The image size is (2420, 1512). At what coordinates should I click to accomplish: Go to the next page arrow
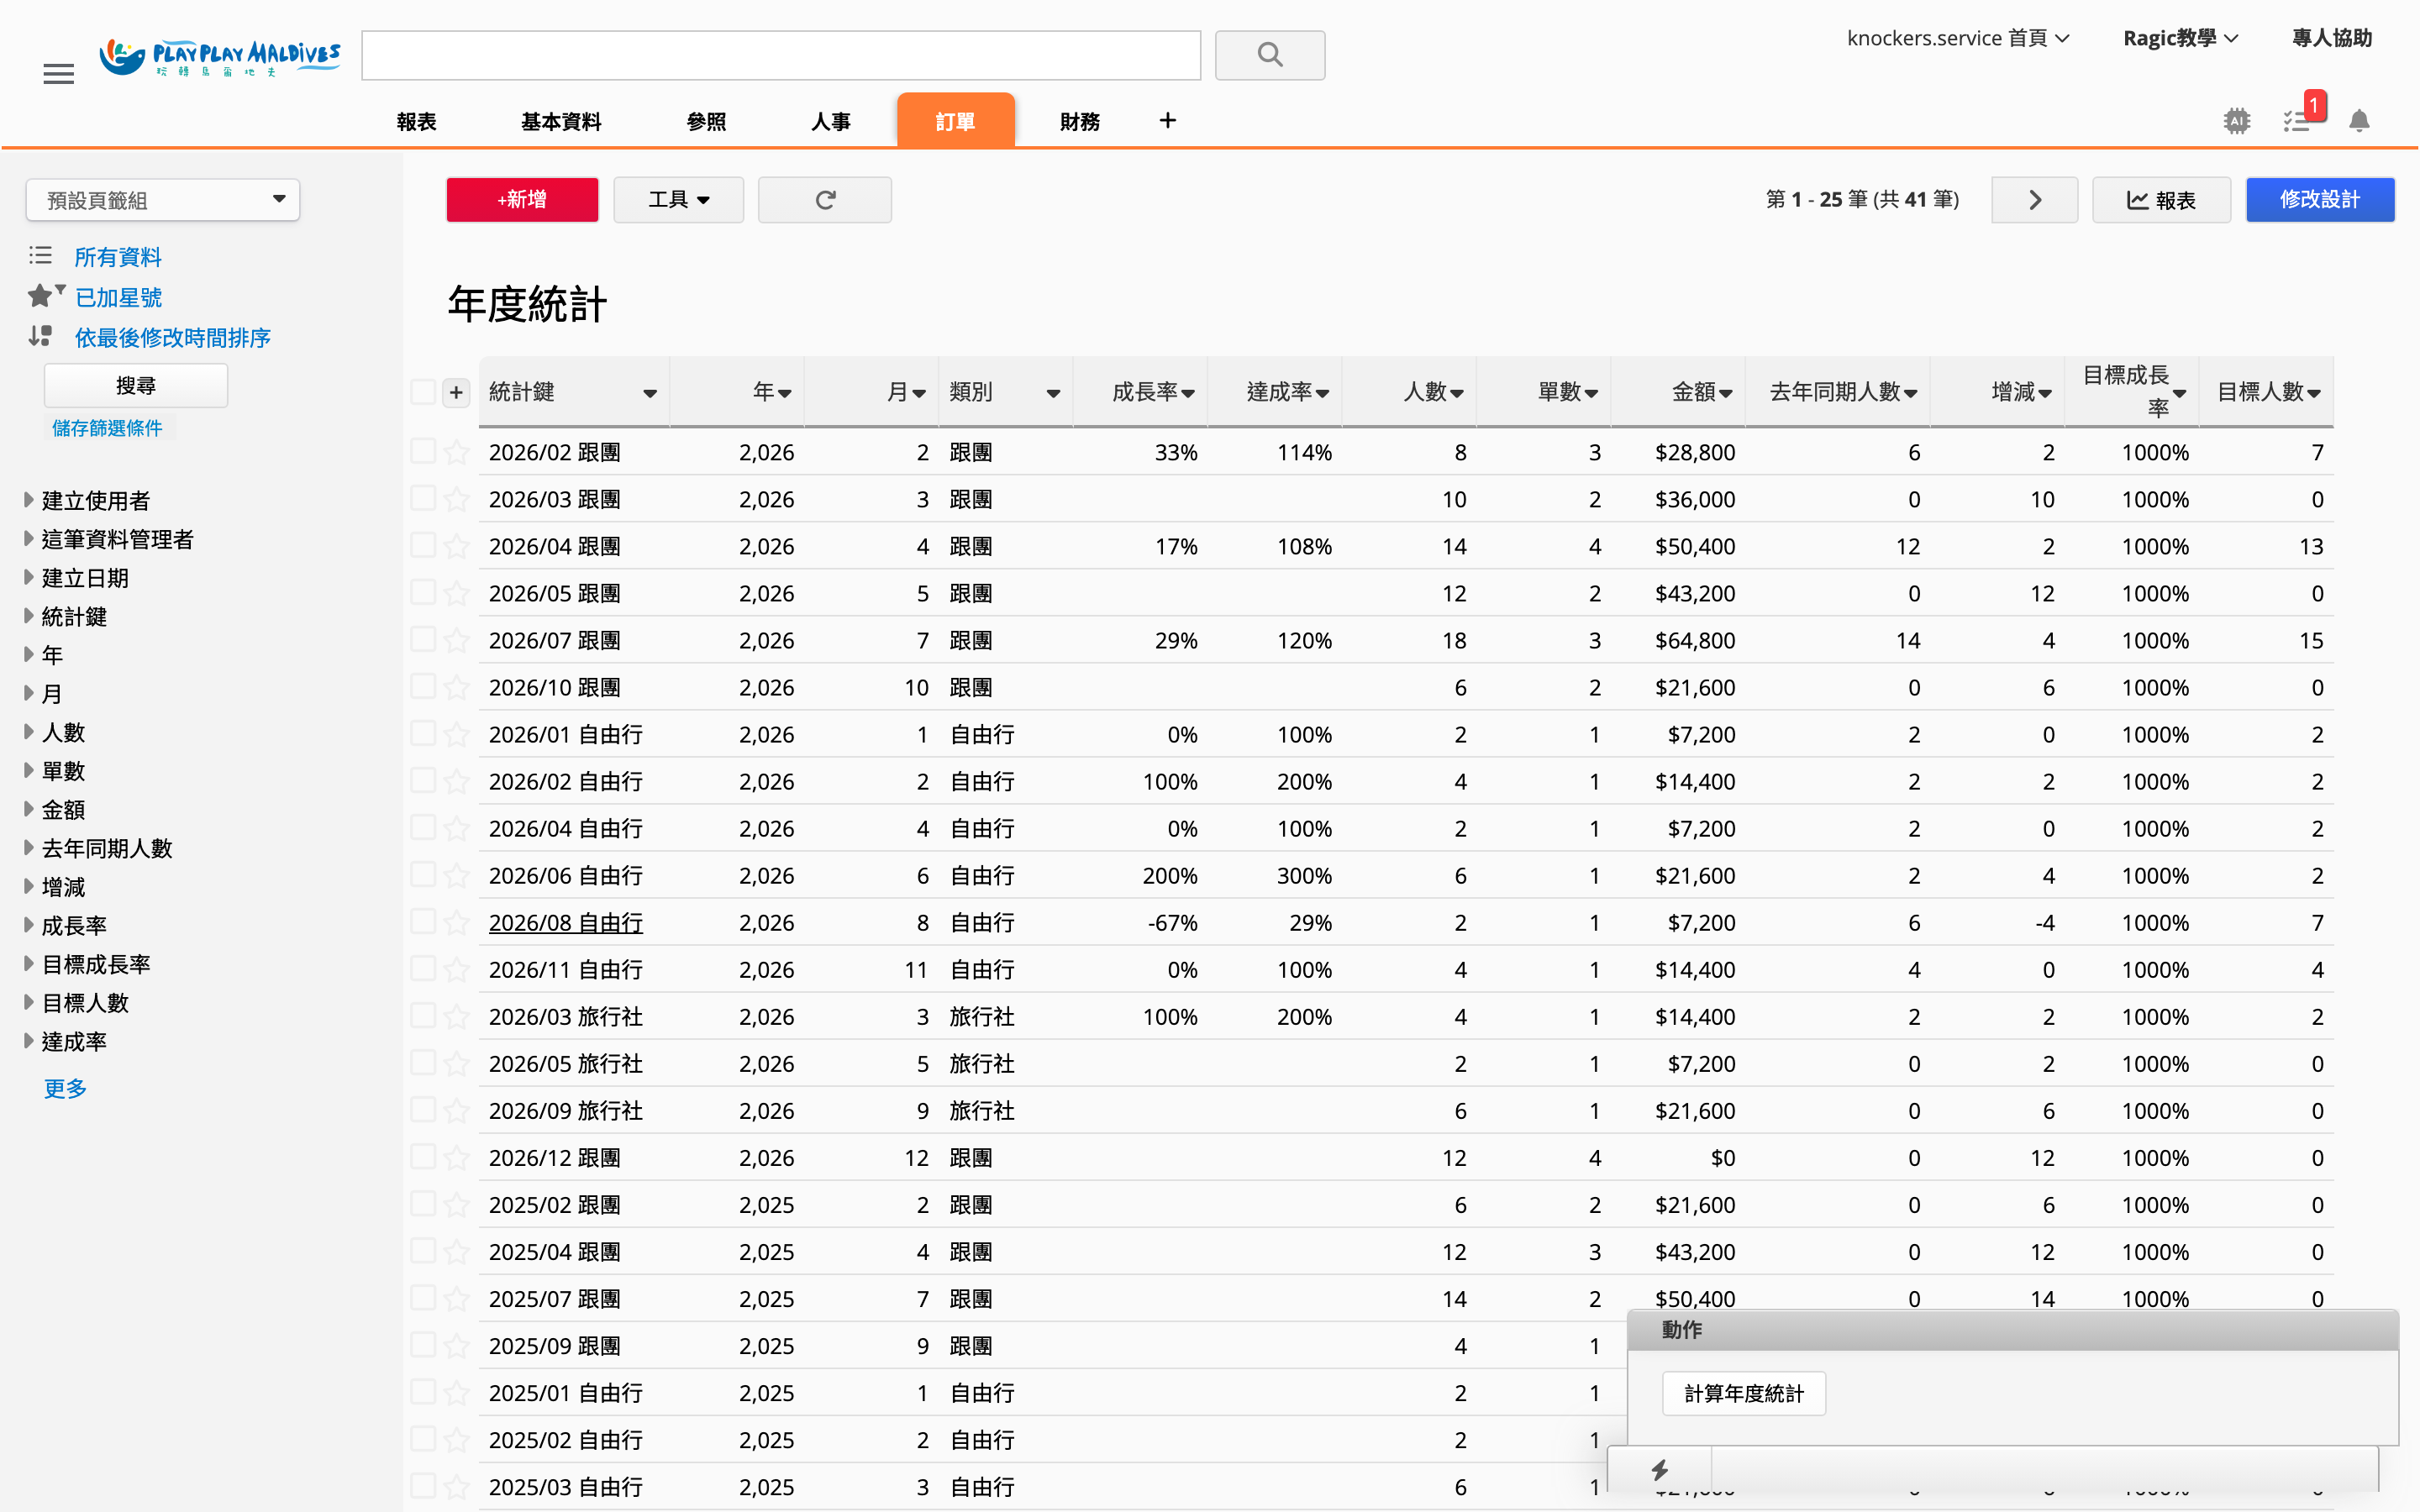tap(2034, 200)
